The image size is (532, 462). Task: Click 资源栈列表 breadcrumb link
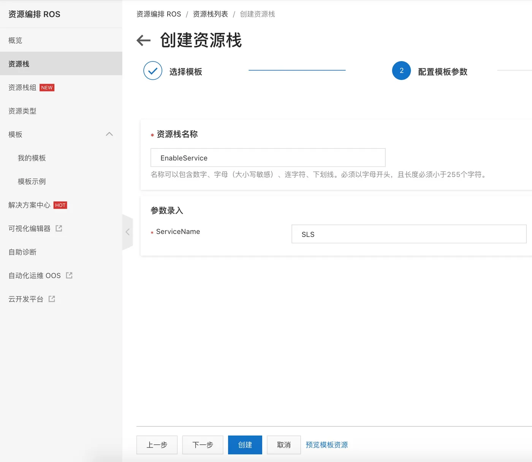click(210, 14)
